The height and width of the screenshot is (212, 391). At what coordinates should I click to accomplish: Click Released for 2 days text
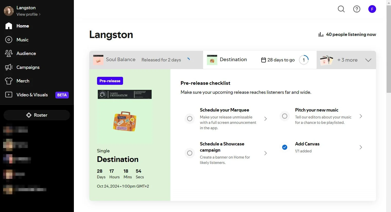[x=161, y=60]
